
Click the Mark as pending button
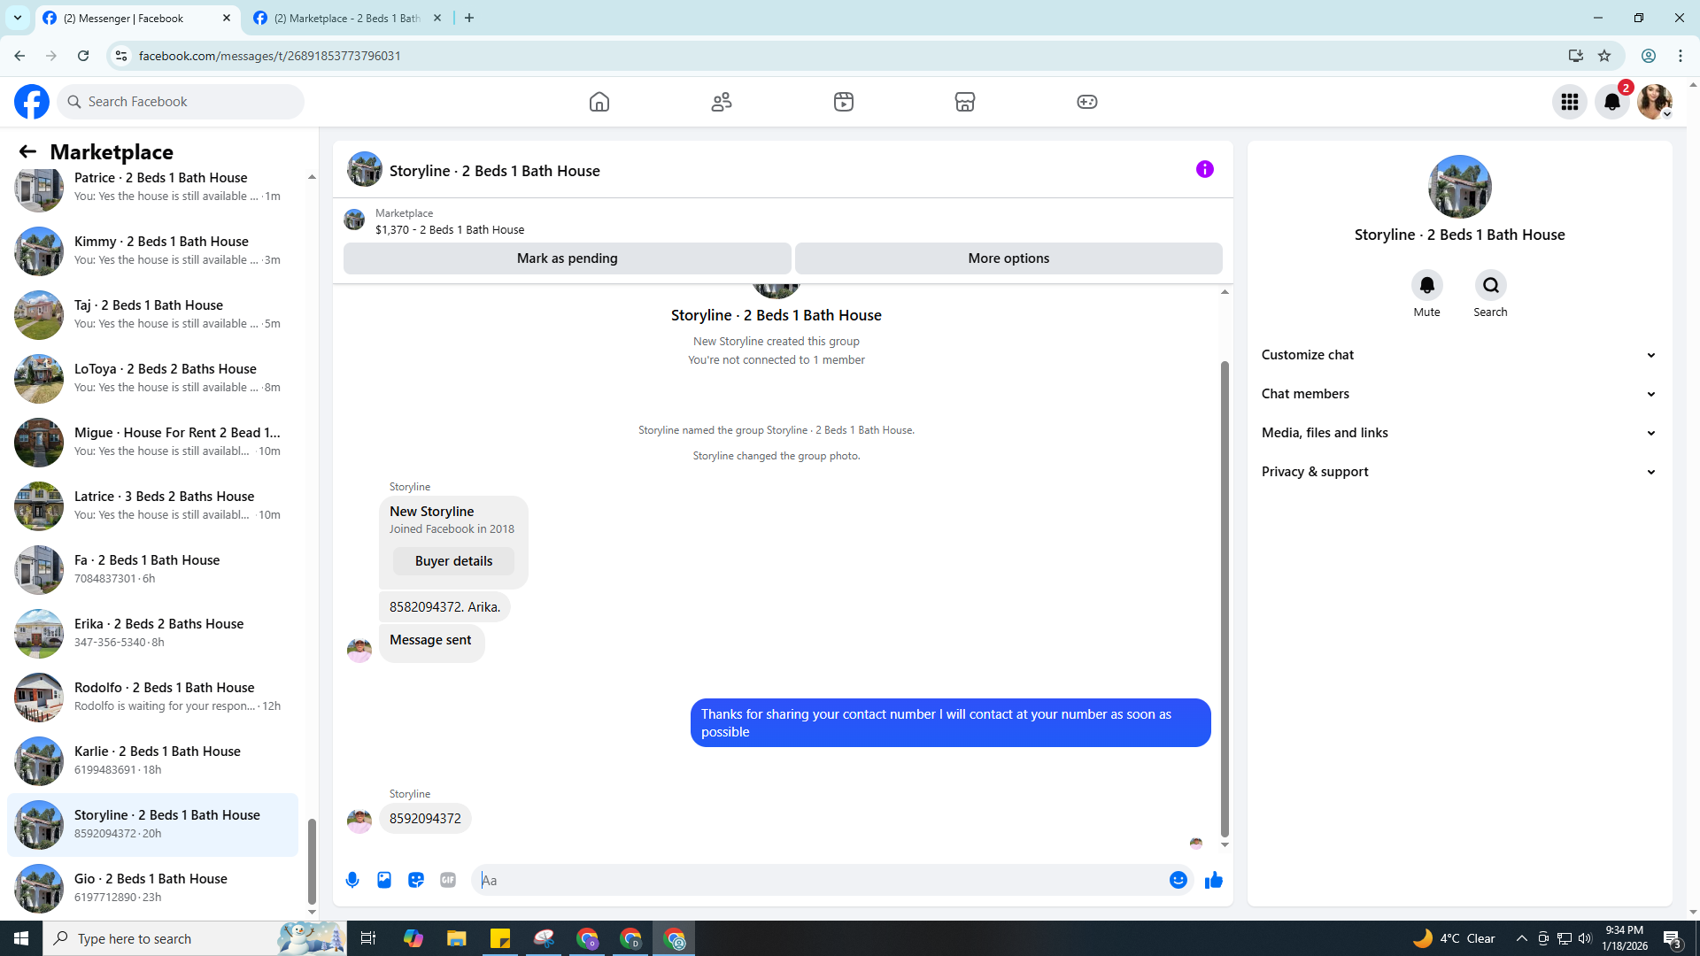click(567, 258)
